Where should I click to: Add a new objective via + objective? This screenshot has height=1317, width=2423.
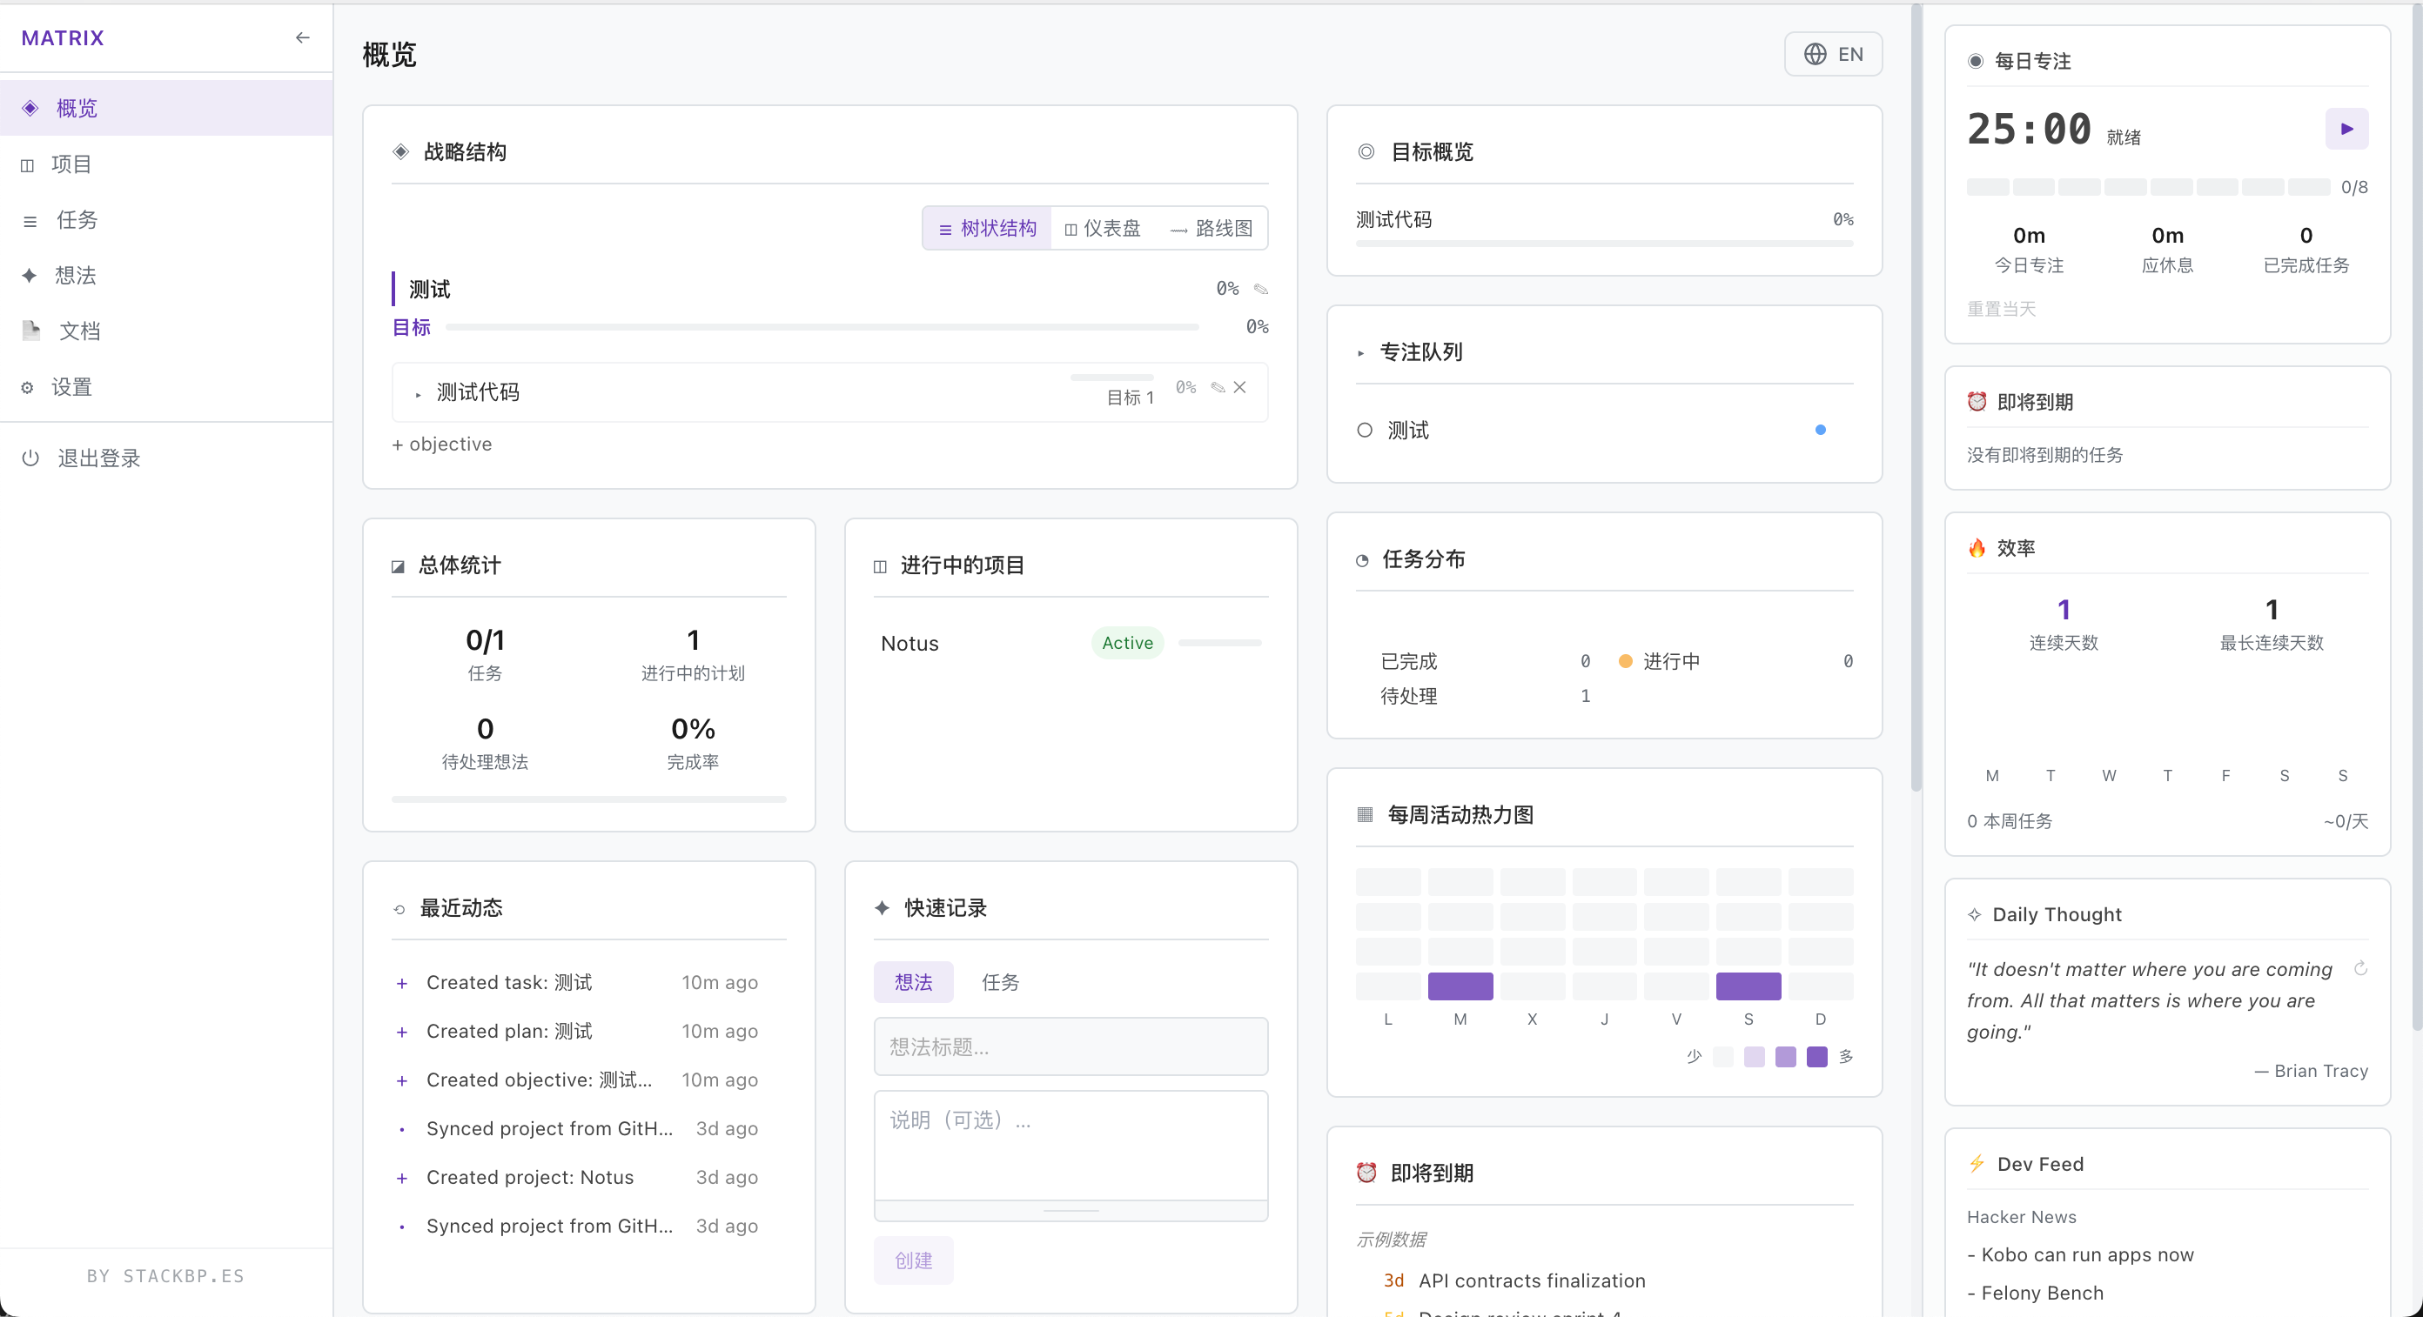click(441, 444)
